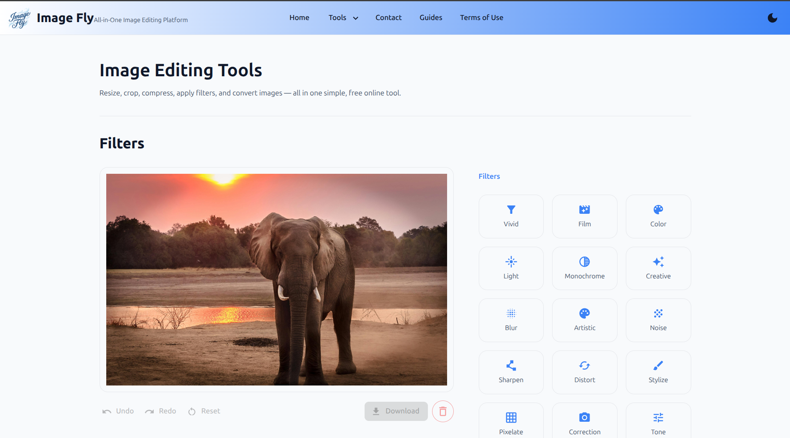Open the Correction filter
The image size is (790, 438).
(x=584, y=421)
